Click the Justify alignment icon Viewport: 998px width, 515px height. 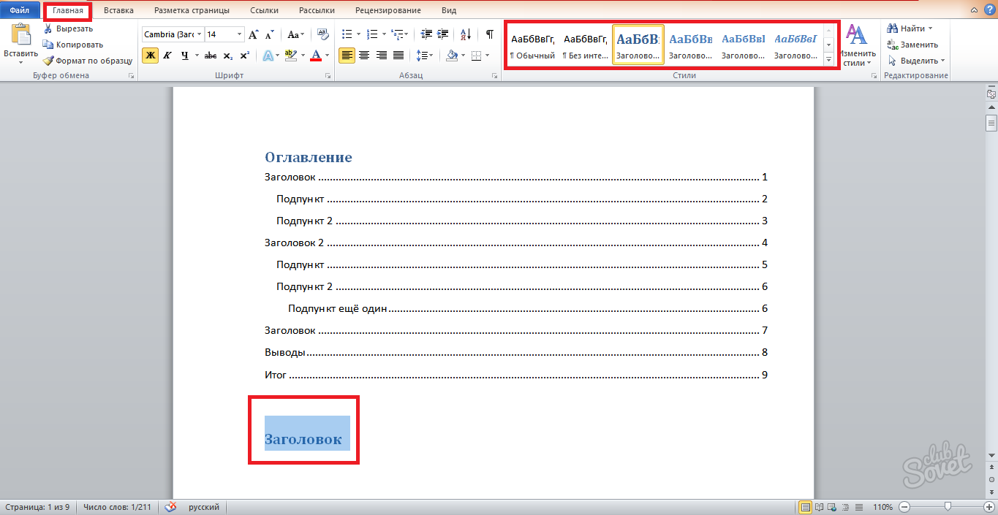pyautogui.click(x=398, y=56)
